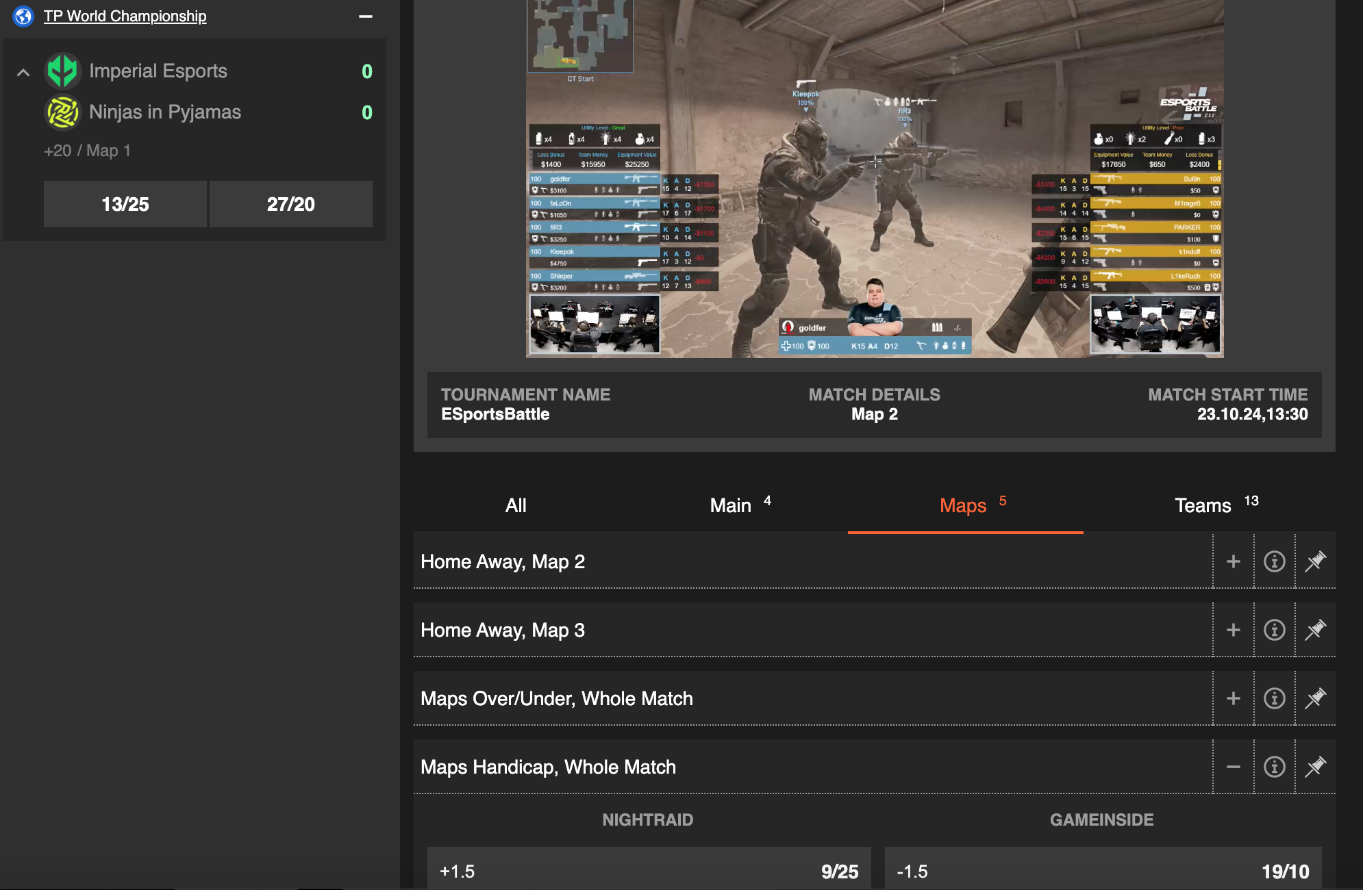Show info for Maps Over/Under, Whole Match

1275,698
